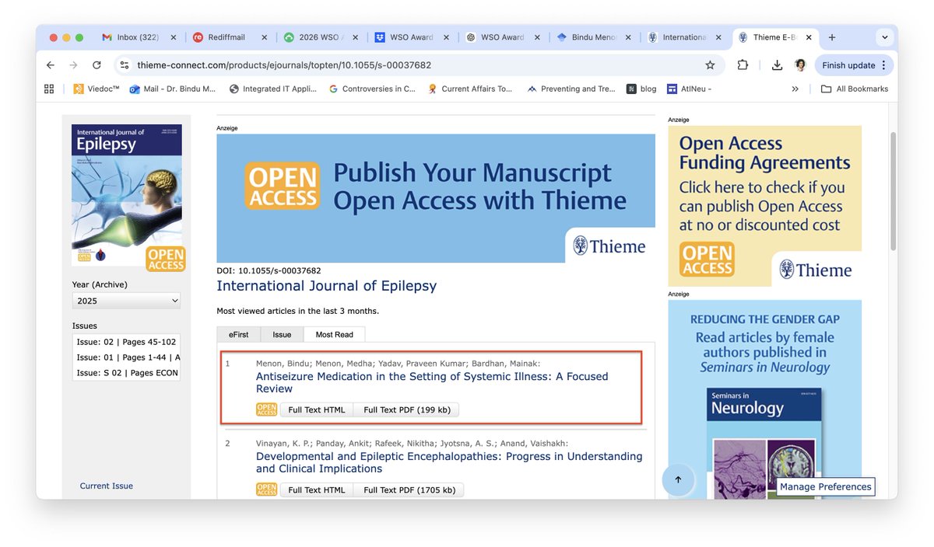Click Manage Preferences button

[826, 487]
